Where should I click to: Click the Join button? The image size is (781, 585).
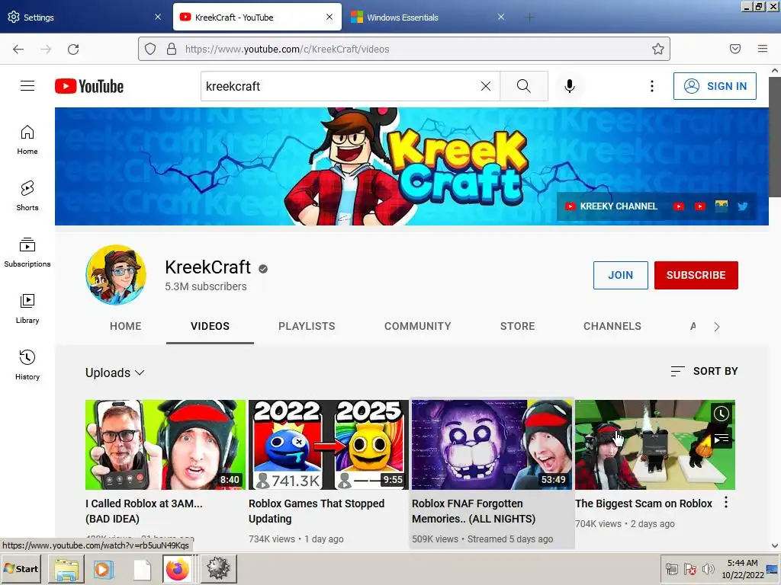pyautogui.click(x=621, y=275)
